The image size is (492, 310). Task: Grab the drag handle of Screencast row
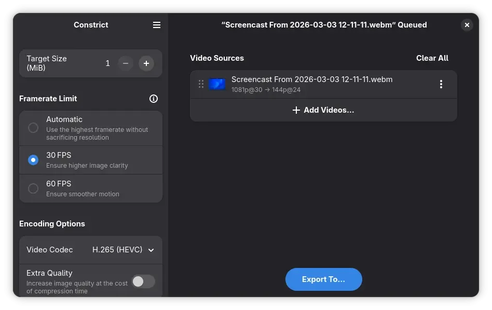point(201,84)
